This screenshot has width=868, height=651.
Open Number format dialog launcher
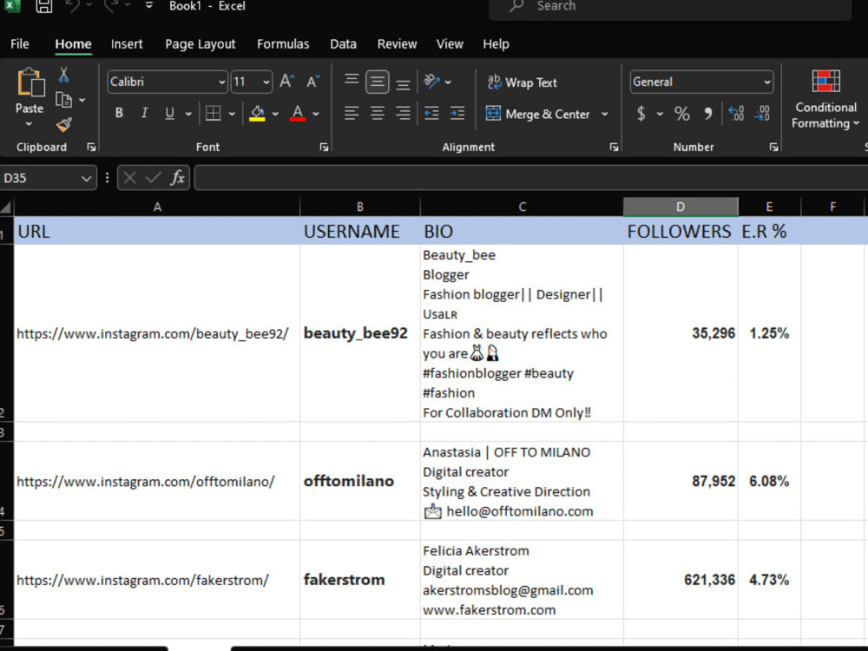(x=774, y=148)
